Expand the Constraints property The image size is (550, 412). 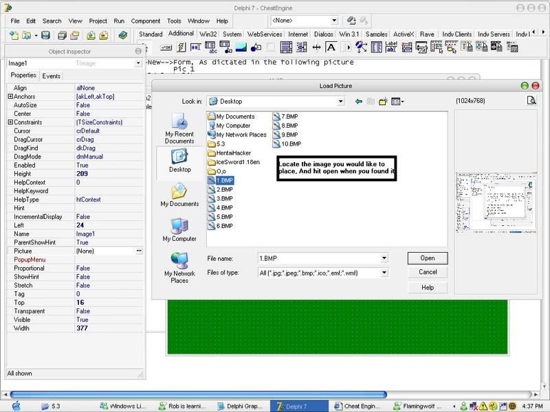(x=10, y=122)
